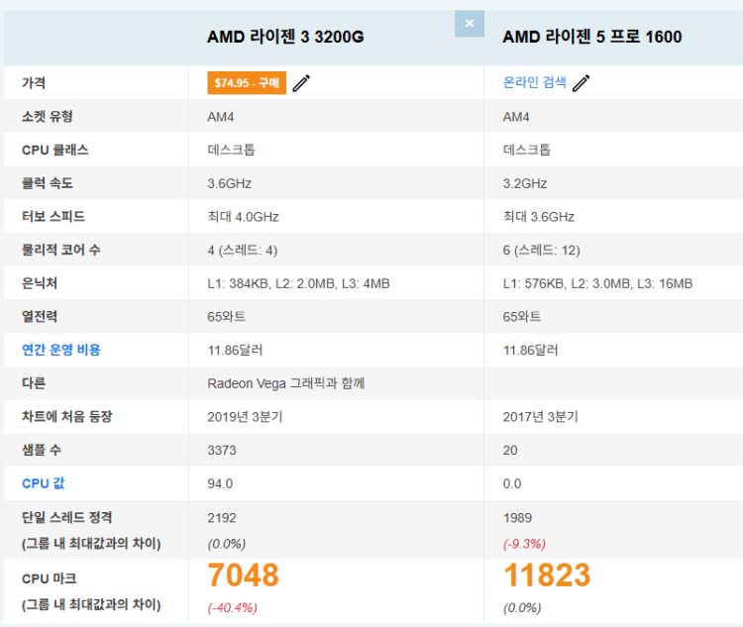Select the AMD 라이젠 5 프로 1600 header
Screen dimensions: 743x627
pos(592,37)
